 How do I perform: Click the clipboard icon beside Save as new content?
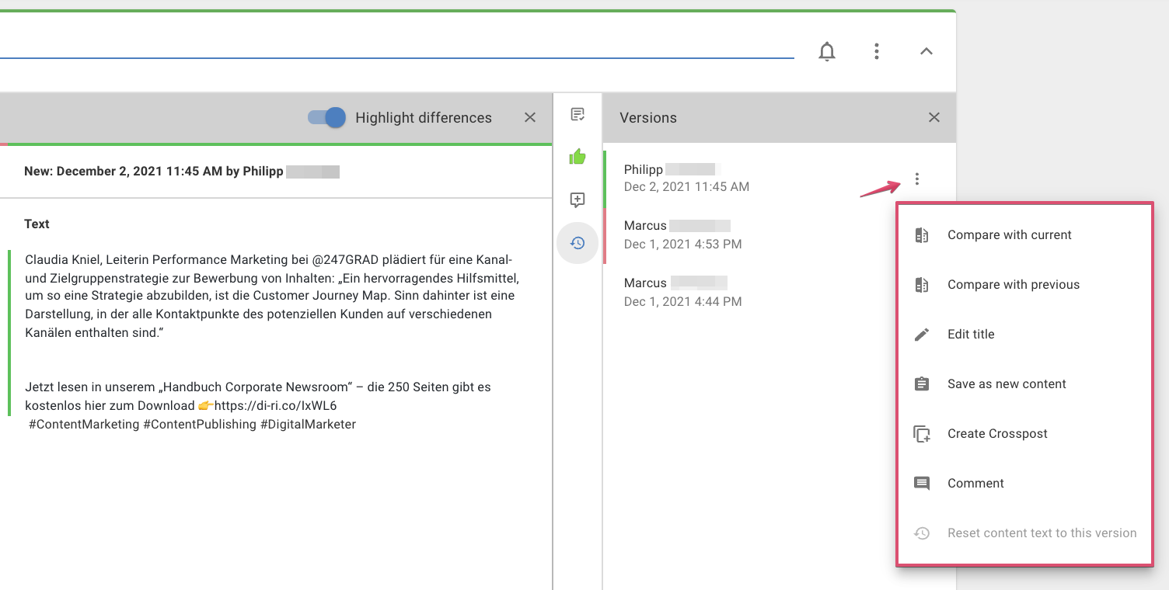[x=922, y=383]
